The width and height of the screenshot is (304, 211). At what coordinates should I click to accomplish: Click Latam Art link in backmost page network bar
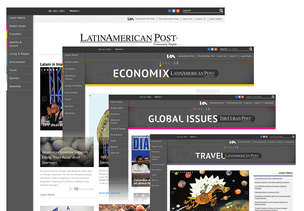187,19
